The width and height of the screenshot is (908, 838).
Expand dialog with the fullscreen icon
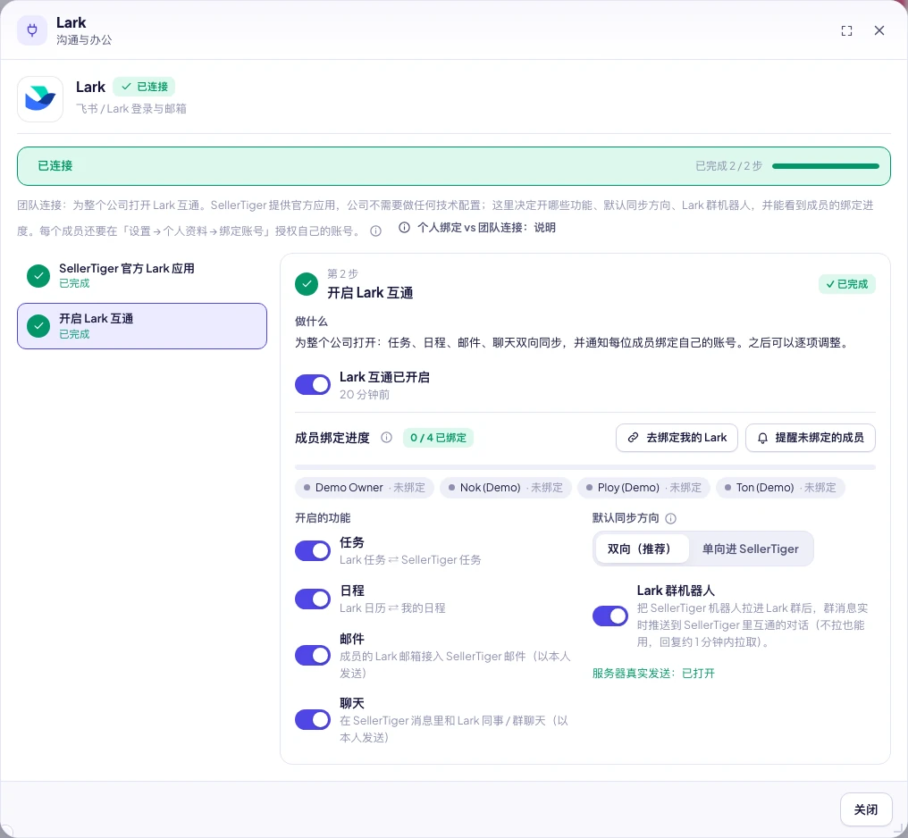846,30
